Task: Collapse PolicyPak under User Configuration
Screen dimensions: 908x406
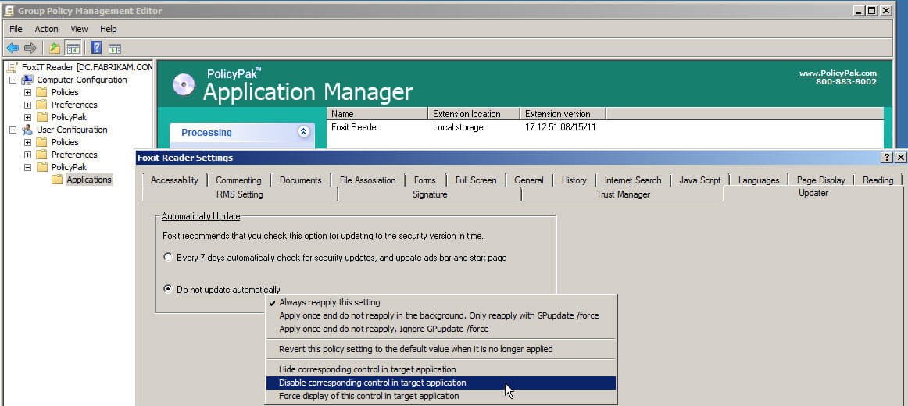Action: click(27, 167)
